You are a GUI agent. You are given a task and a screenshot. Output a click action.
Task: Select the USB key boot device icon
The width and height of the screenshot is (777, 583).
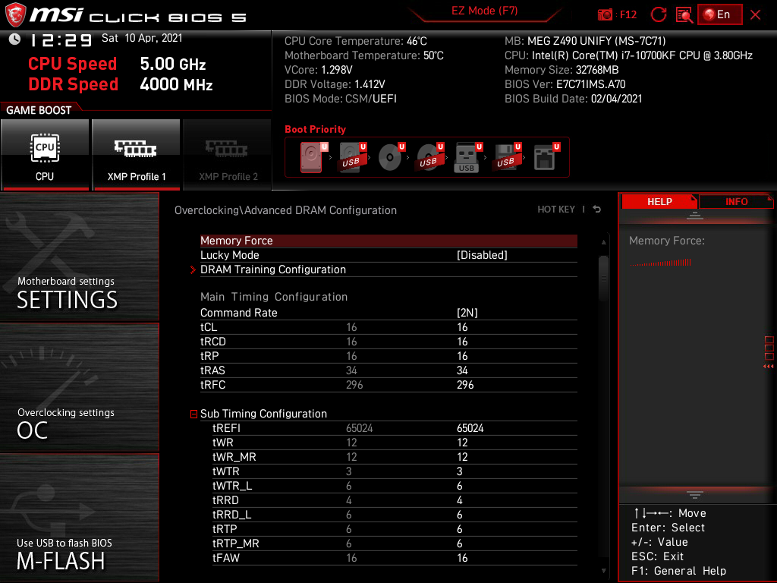(467, 157)
